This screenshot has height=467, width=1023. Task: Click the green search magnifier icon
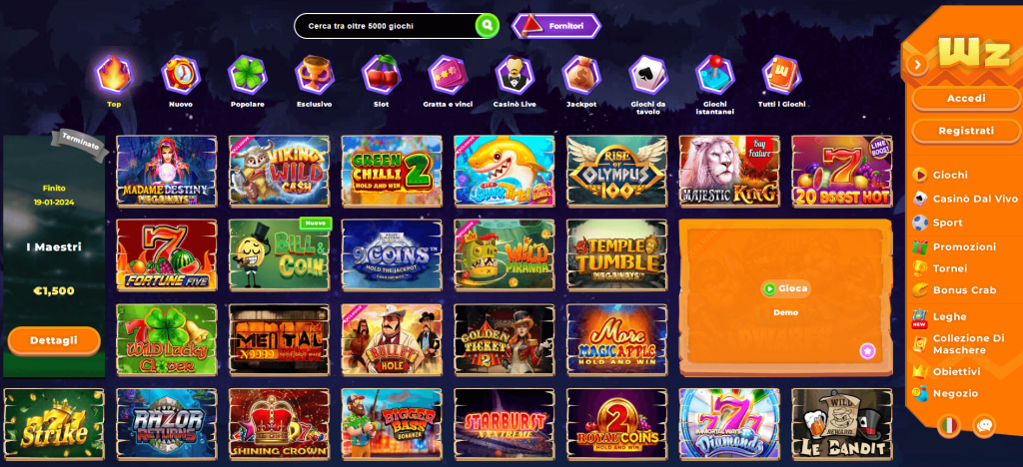[x=487, y=26]
